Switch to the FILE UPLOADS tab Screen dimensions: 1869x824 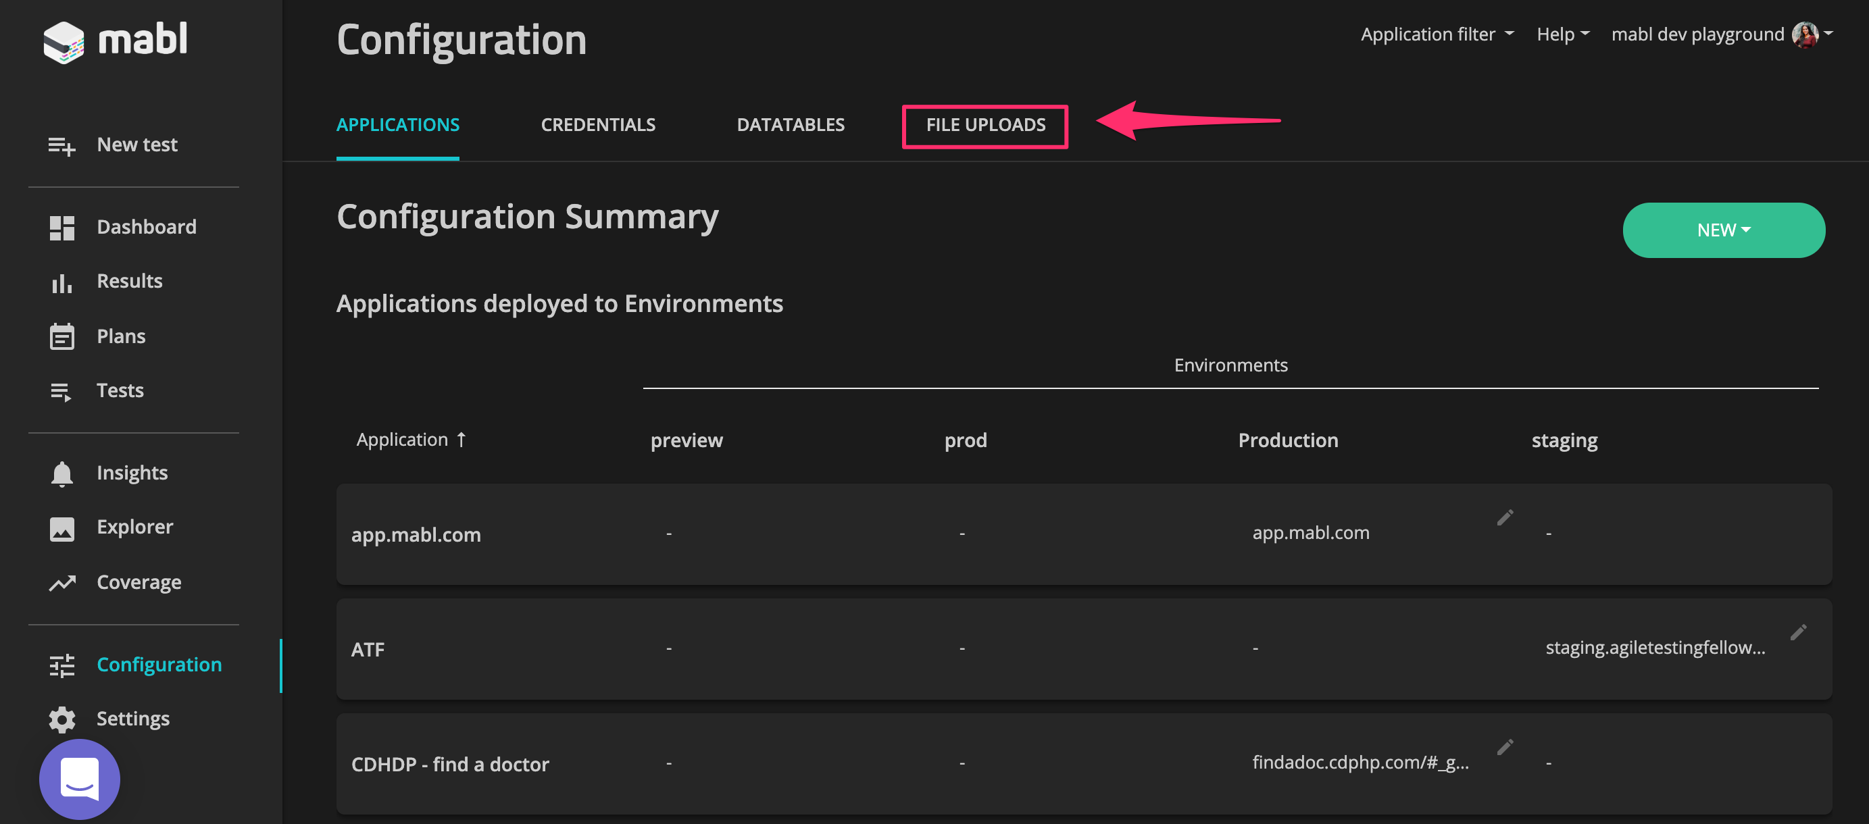pyautogui.click(x=985, y=126)
